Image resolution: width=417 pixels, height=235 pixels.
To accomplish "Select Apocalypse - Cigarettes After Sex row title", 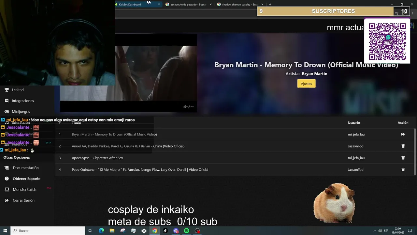I will tap(97, 158).
